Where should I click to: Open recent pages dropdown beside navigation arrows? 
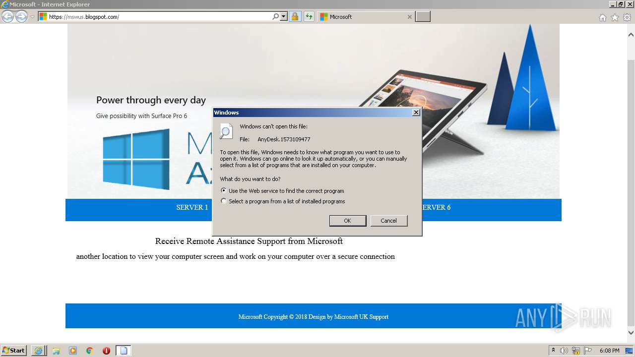click(x=32, y=17)
